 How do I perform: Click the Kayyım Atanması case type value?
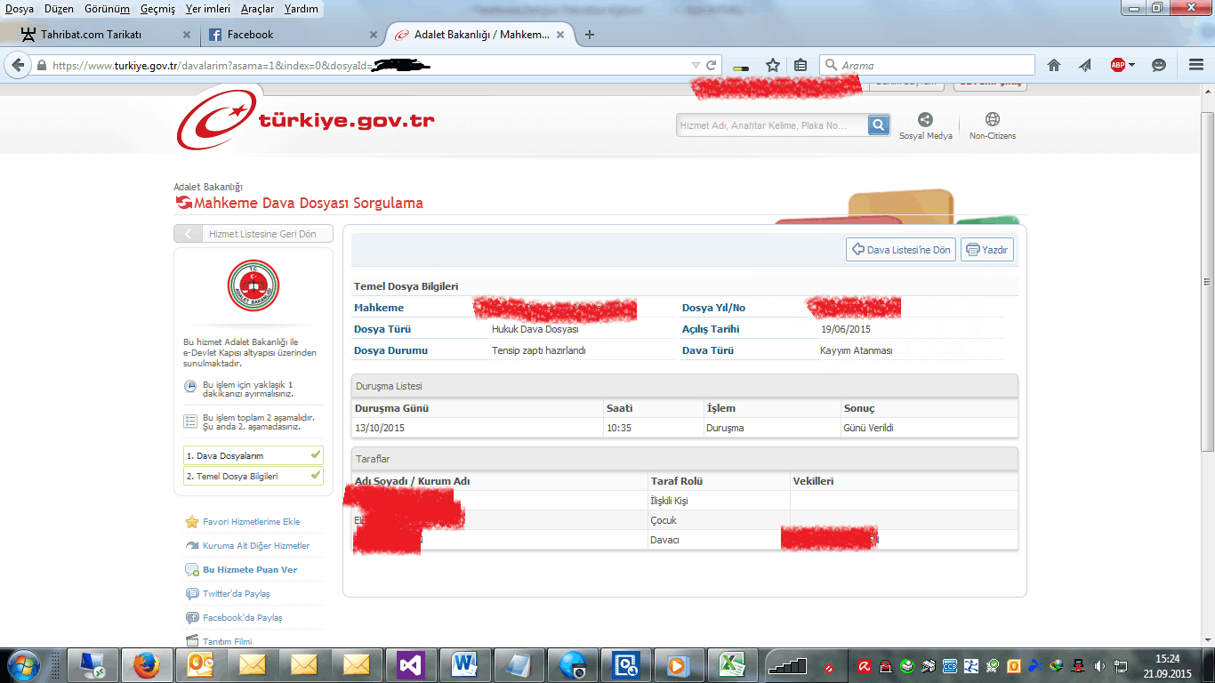tap(856, 350)
